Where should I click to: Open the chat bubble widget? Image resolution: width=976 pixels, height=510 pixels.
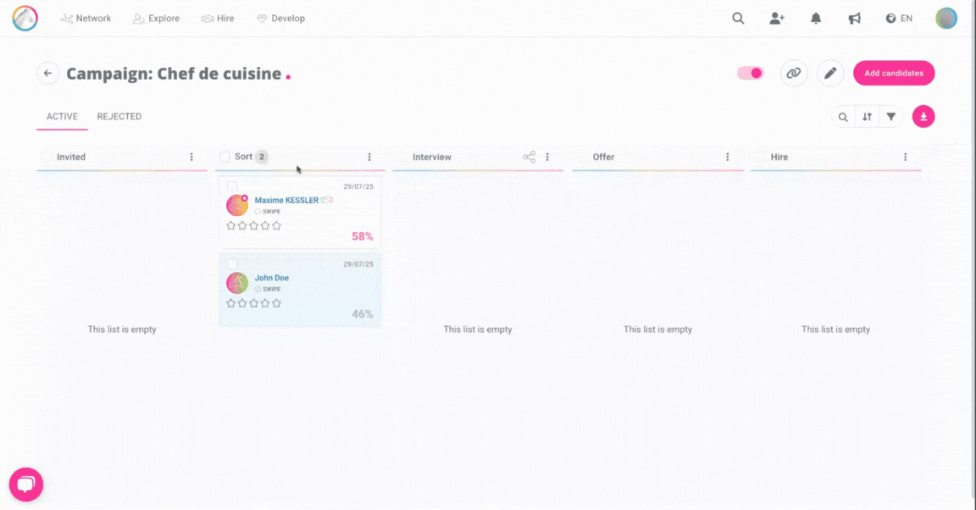26,485
